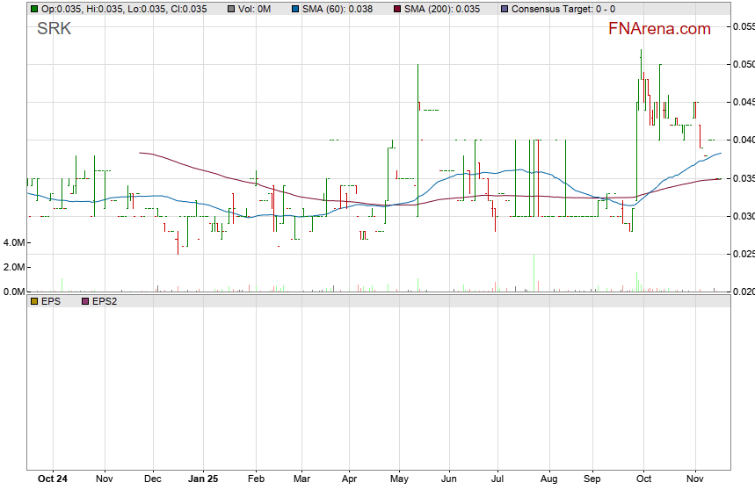Select the SRK ticker label

pyautogui.click(x=54, y=29)
